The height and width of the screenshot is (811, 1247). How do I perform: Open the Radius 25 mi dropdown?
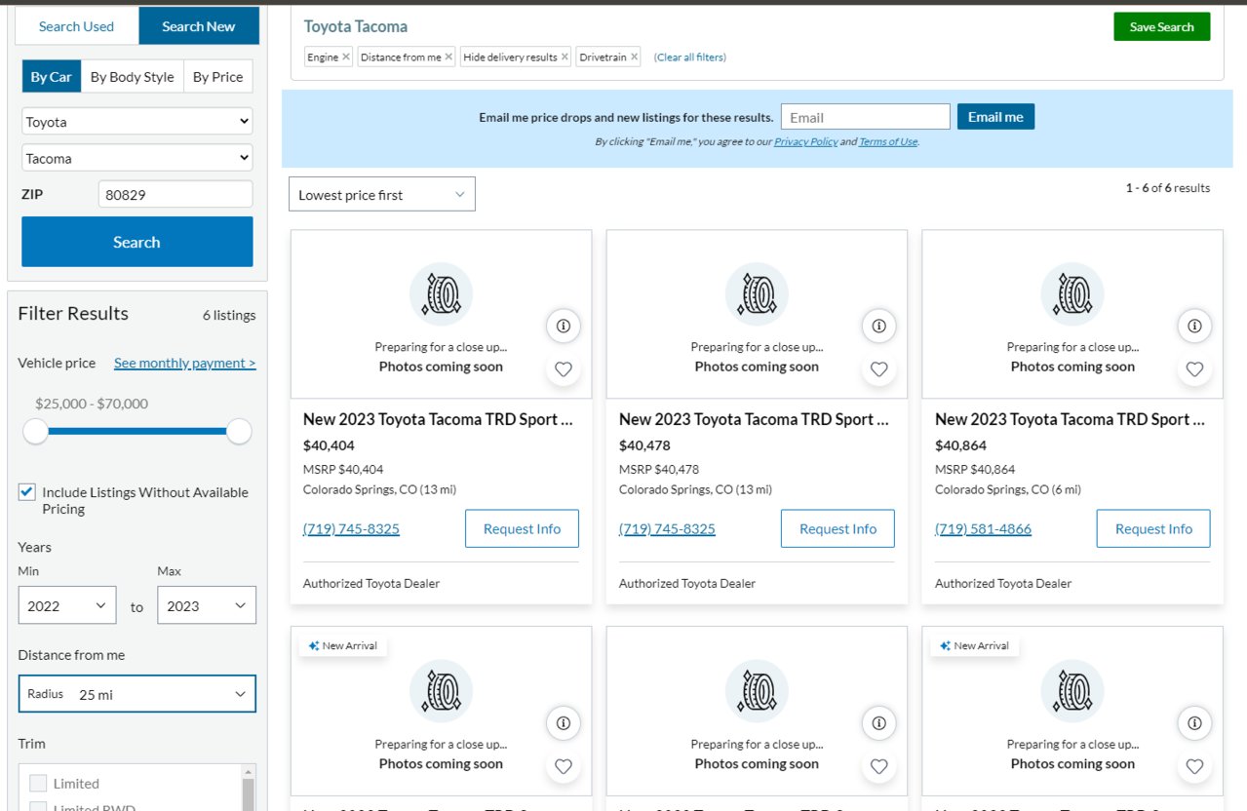(x=137, y=694)
